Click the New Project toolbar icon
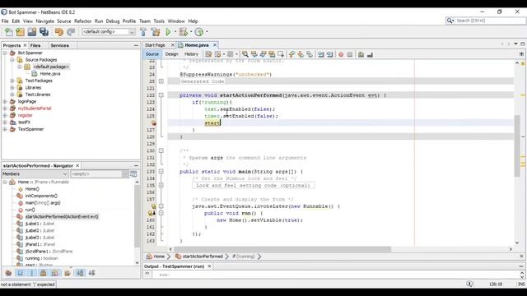Viewport: 527px width, 296px height. (x=20, y=32)
